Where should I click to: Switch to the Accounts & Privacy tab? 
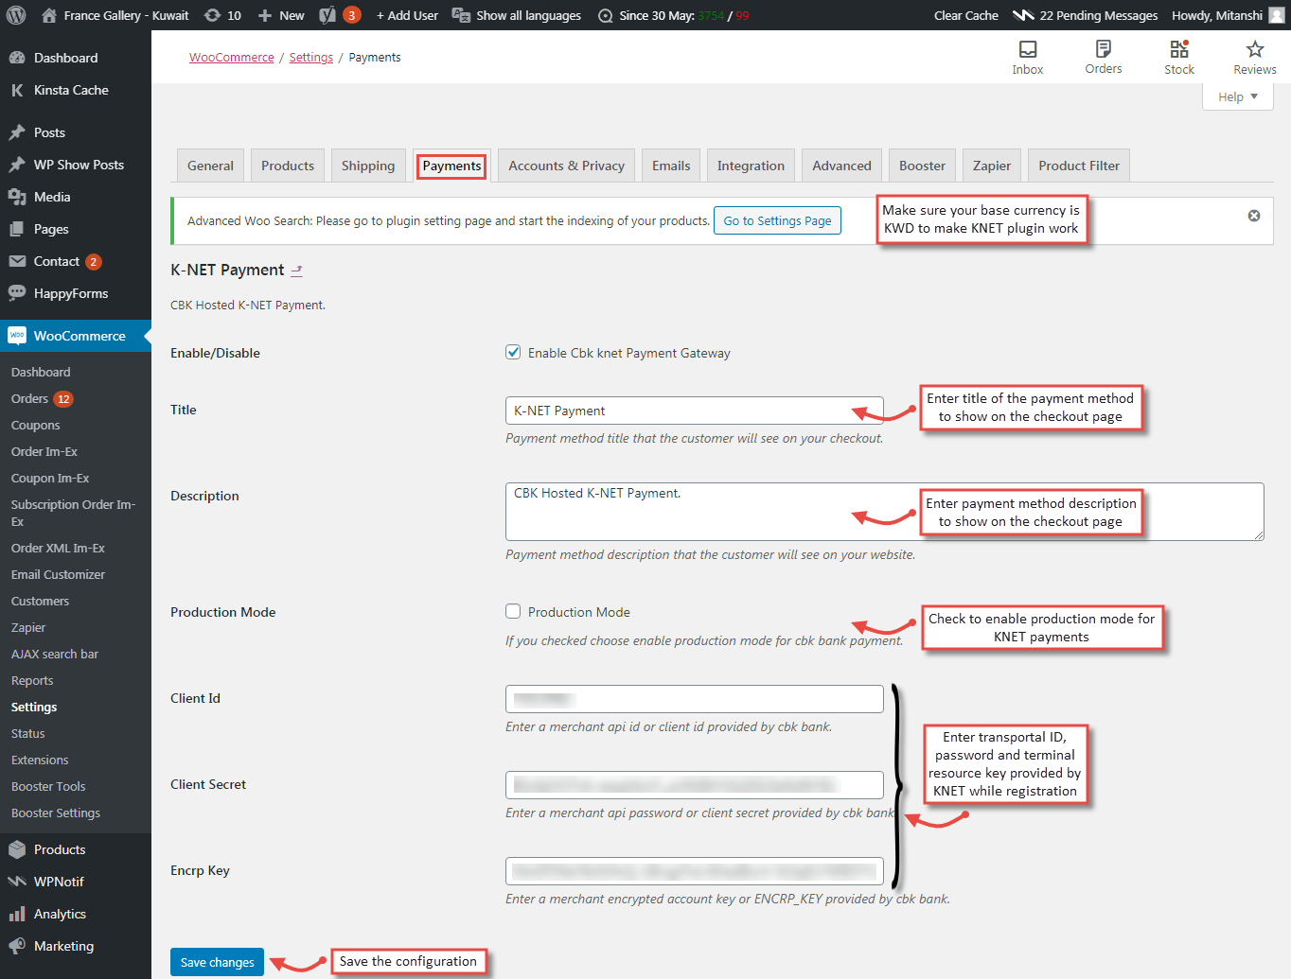tap(566, 166)
